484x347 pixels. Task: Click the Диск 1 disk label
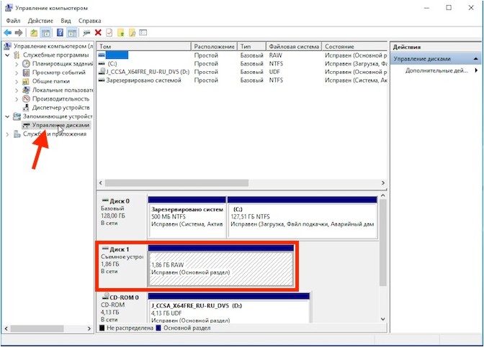tap(120, 249)
